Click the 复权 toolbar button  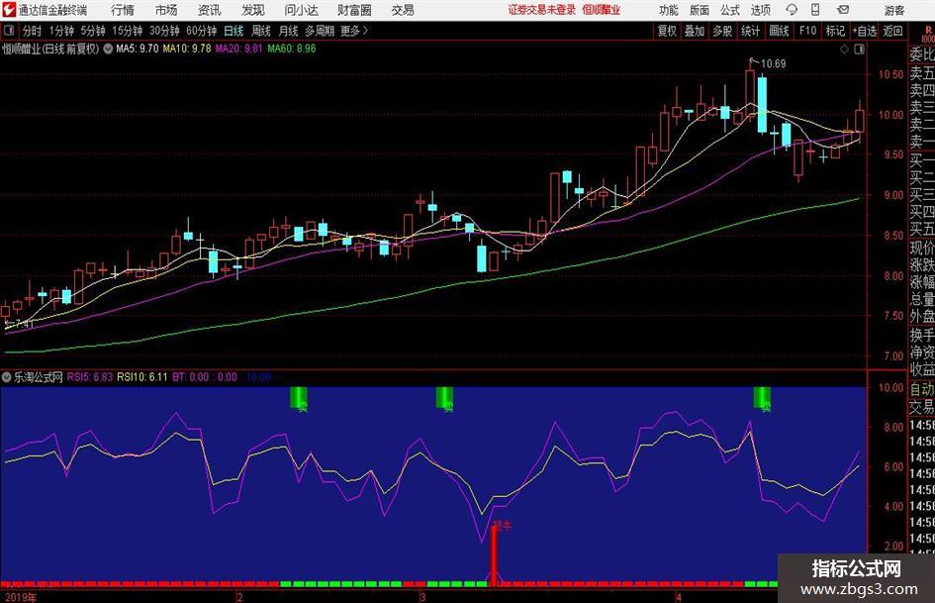(667, 31)
